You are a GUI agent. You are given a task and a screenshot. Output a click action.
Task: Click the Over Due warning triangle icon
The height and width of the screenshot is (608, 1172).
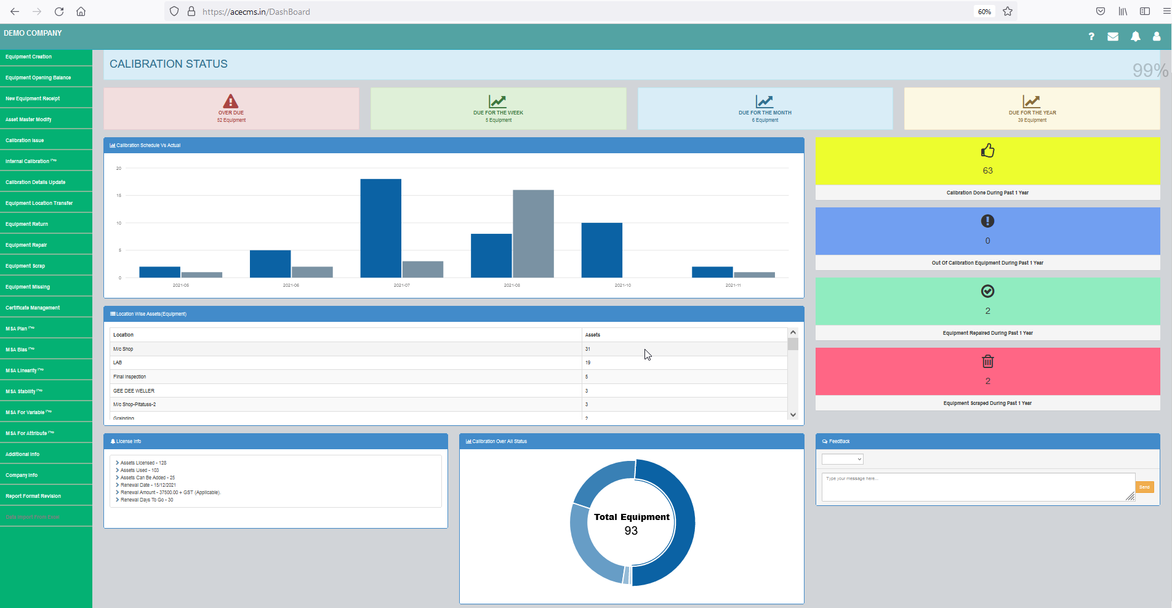(231, 101)
